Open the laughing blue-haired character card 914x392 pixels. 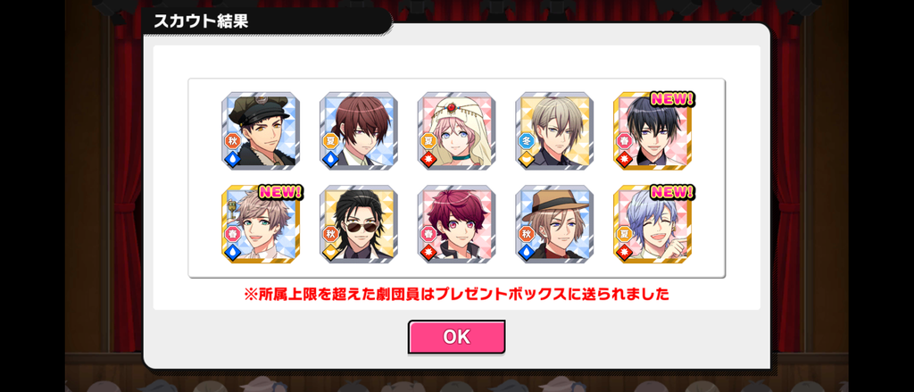click(652, 224)
